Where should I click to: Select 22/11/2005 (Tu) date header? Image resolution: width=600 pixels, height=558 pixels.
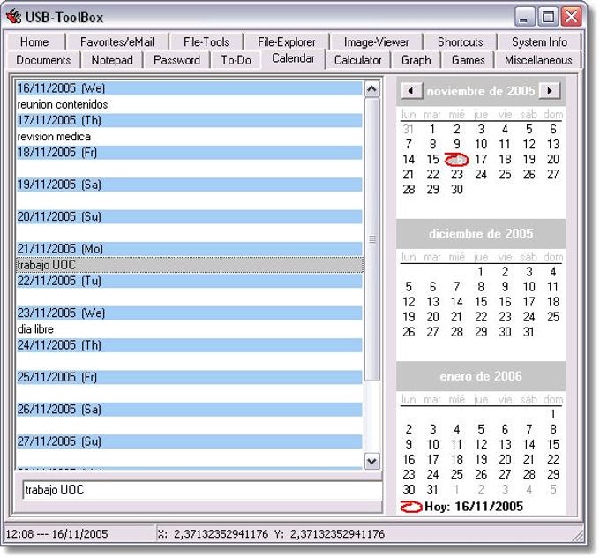pos(189,281)
